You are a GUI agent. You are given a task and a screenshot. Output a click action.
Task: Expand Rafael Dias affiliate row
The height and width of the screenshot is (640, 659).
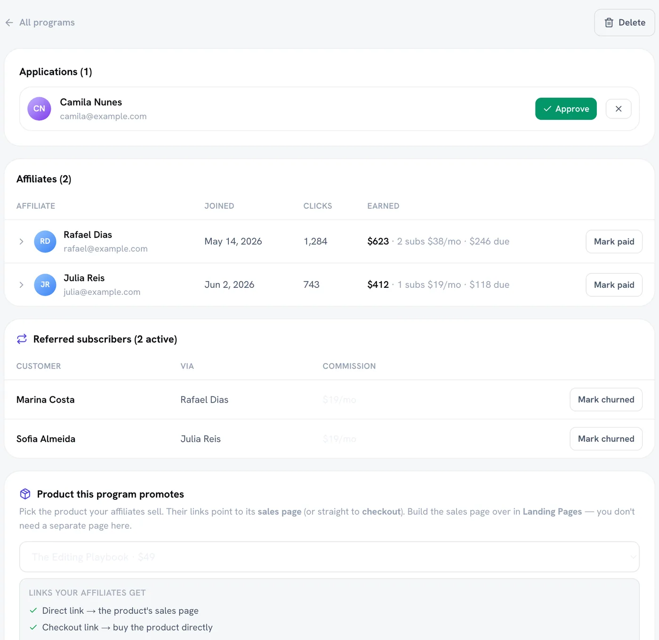tap(21, 241)
